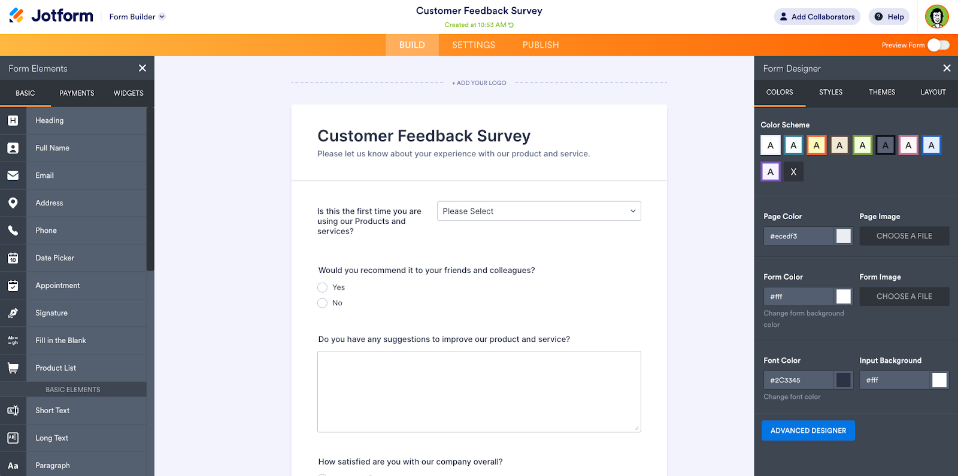Expand the Form Builder menu
Viewport: 958px width, 476px height.
pyautogui.click(x=137, y=17)
